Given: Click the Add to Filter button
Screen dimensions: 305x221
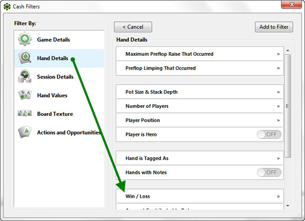Looking at the screenshot, I should click(274, 27).
